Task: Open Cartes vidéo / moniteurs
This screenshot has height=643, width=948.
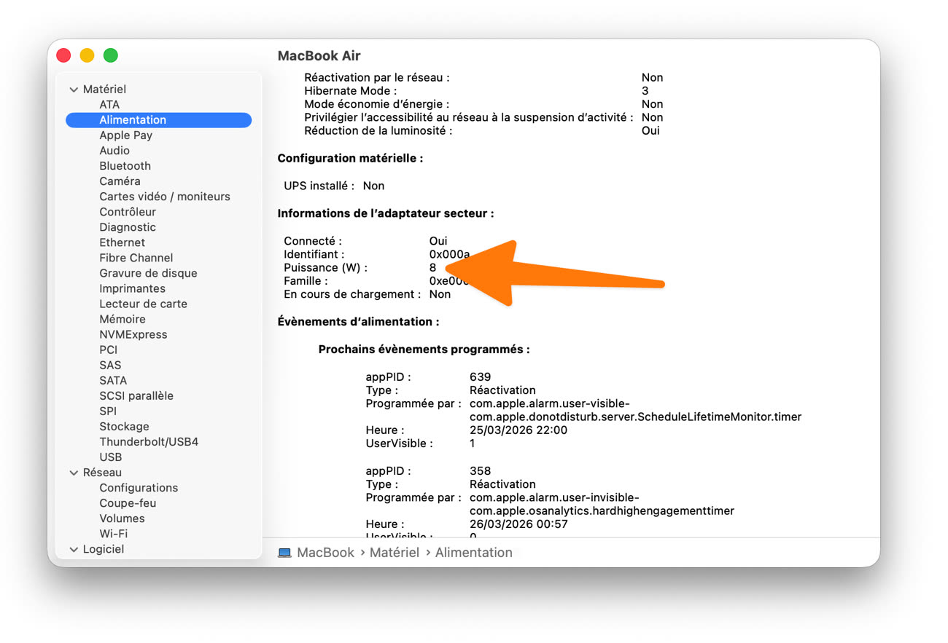Action: (x=164, y=197)
